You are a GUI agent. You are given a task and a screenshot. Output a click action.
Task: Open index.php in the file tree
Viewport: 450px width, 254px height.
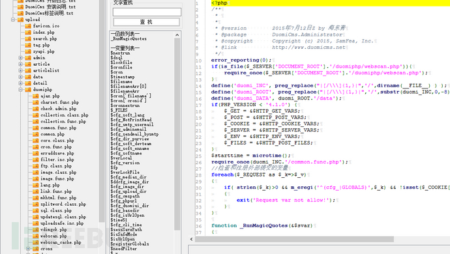43,32
